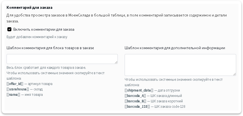Viewport: 243px width, 116px height.
Task: Focus the additional information template field
Action: point(180,65)
